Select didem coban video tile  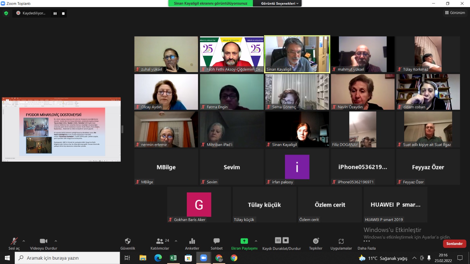[428, 92]
